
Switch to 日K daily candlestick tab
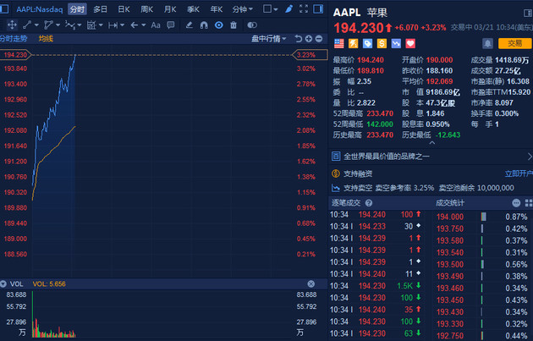pyautogui.click(x=124, y=9)
